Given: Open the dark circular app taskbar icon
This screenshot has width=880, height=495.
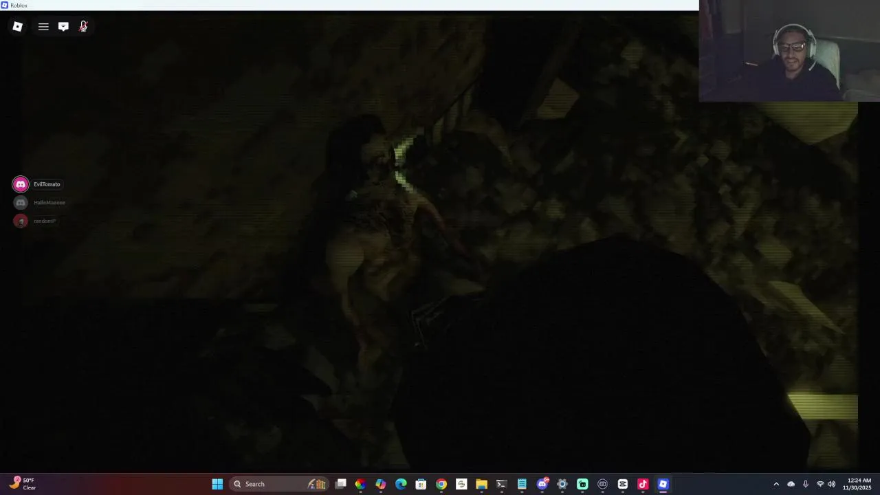Looking at the screenshot, I should pos(602,484).
